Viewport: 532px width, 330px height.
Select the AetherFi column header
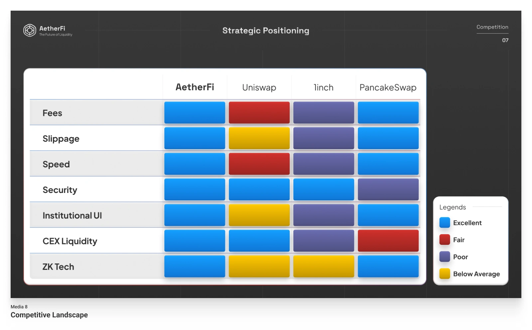pos(195,87)
